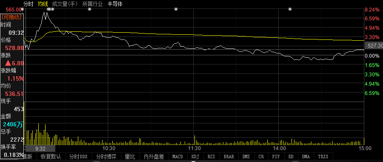Viewport: 383px width, 162px height.
Task: Open the RSI indicator tab
Action: click(211, 156)
